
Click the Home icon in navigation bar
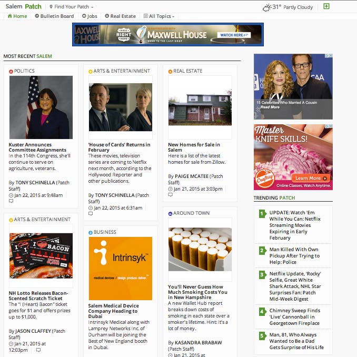tap(9, 16)
